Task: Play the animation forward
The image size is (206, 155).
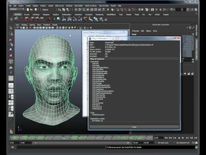Action: (x=183, y=138)
